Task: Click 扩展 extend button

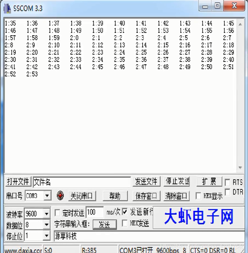Action: pyautogui.click(x=209, y=181)
